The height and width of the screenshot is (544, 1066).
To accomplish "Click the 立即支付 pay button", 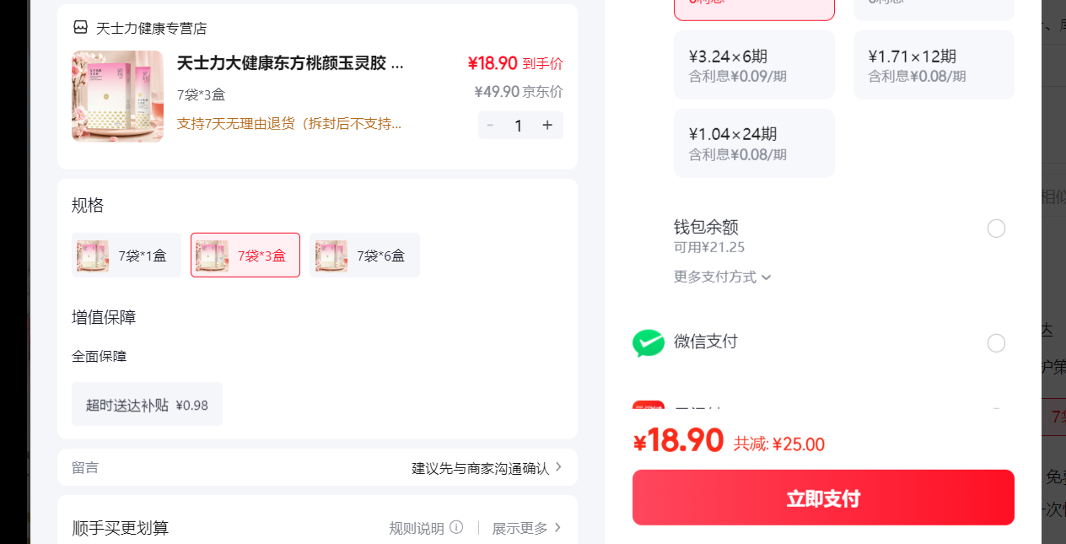I will (823, 498).
